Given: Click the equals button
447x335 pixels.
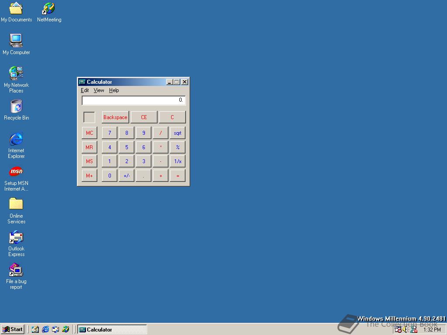Looking at the screenshot, I should [x=178, y=175].
